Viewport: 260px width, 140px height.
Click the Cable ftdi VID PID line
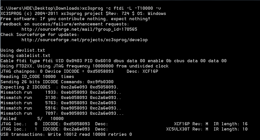point(113,61)
